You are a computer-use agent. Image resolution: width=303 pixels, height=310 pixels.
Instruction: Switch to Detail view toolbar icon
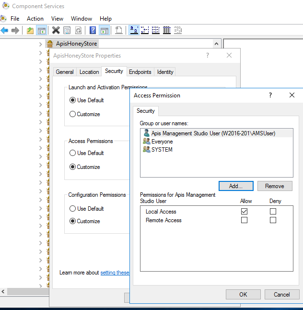pos(167,31)
